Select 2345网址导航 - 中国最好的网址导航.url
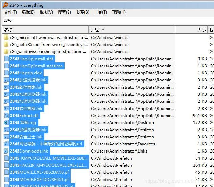 46,144
